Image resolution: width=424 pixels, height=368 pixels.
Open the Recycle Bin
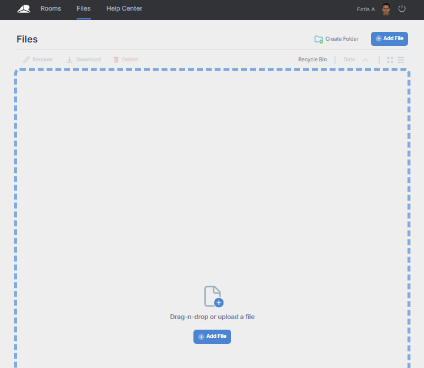(313, 60)
